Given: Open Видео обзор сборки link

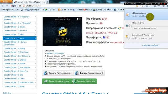Looking at the screenshot, I should [56, 53].
